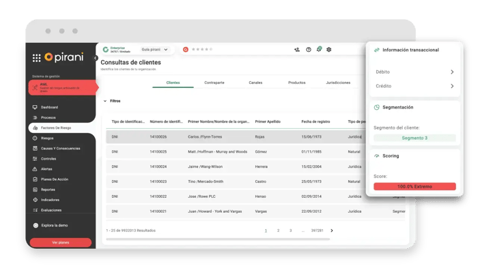Viewport: 478px width, 268px height.
Task: Click the Evaluaciones sidebar icon
Action: point(35,210)
